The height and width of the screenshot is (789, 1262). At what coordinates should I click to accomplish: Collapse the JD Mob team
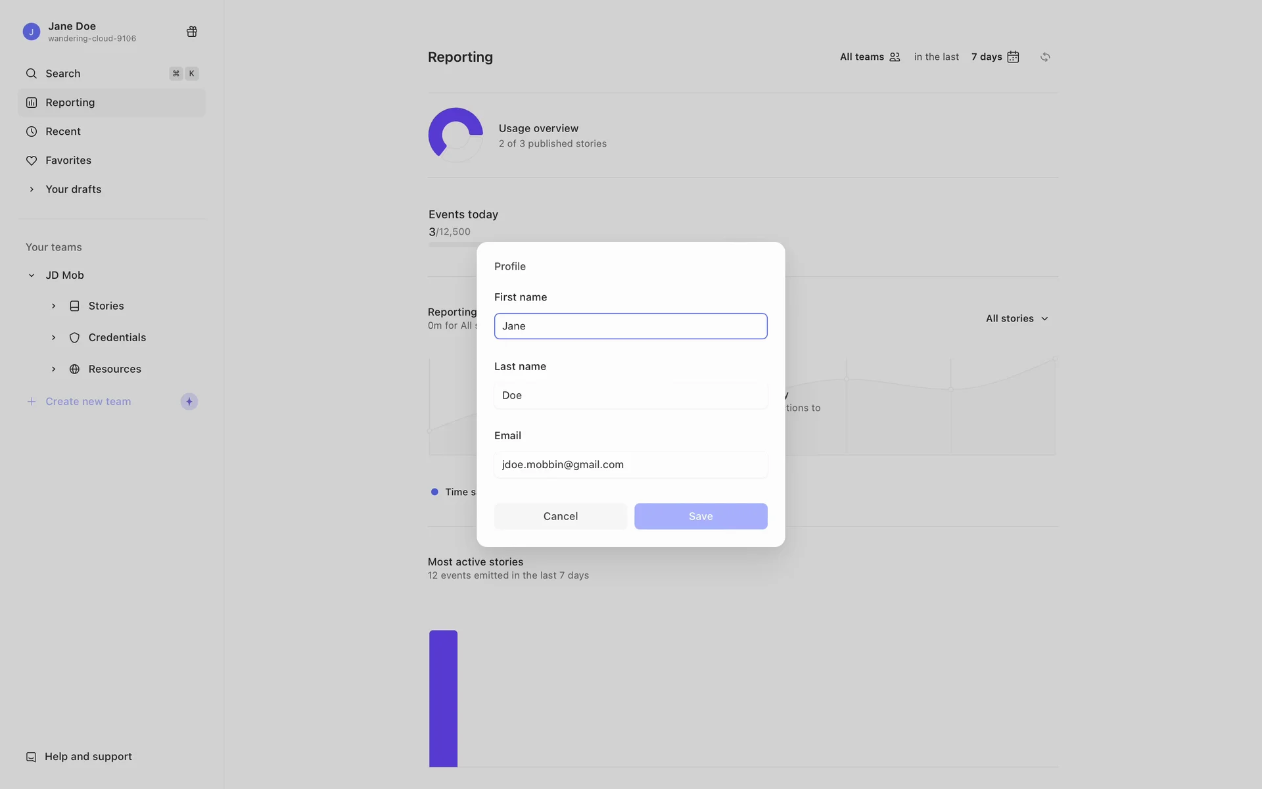32,275
